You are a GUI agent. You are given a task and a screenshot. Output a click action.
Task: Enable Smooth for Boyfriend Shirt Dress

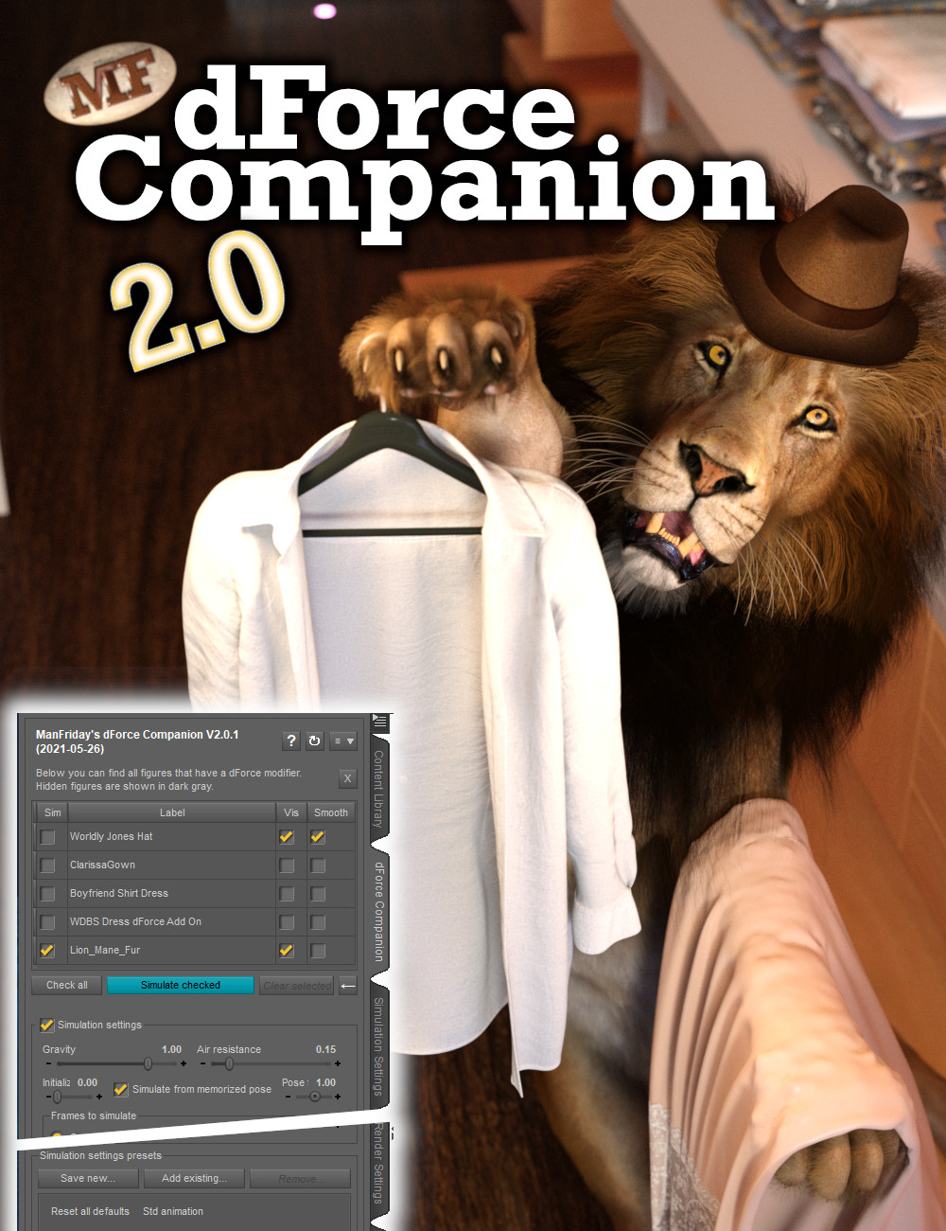318,894
